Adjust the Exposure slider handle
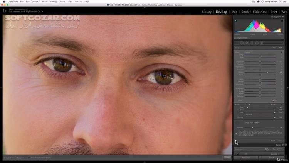The width and height of the screenshot is (289, 163). pyautogui.click(x=260, y=62)
